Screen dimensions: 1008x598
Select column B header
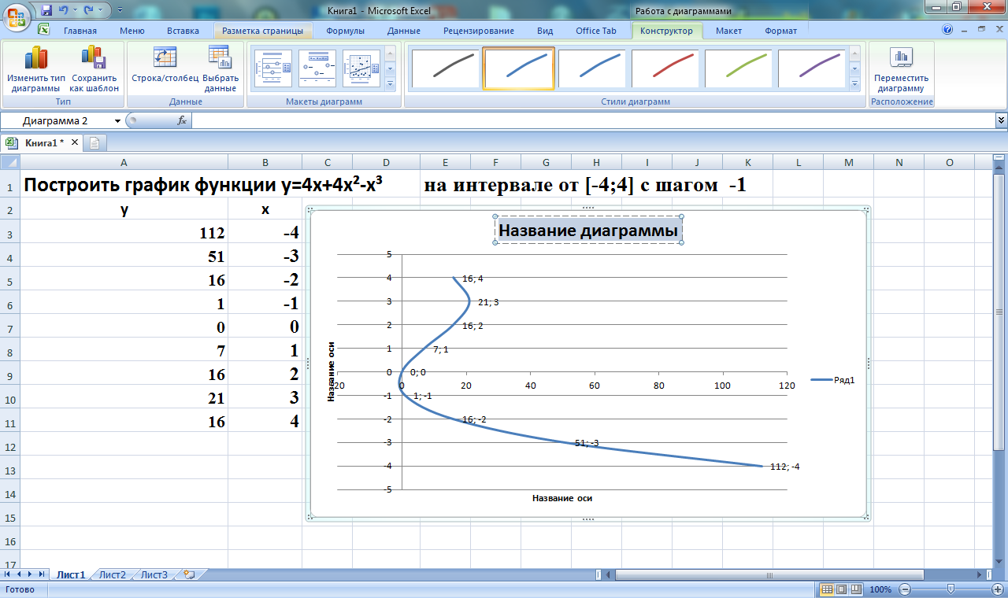pos(265,162)
